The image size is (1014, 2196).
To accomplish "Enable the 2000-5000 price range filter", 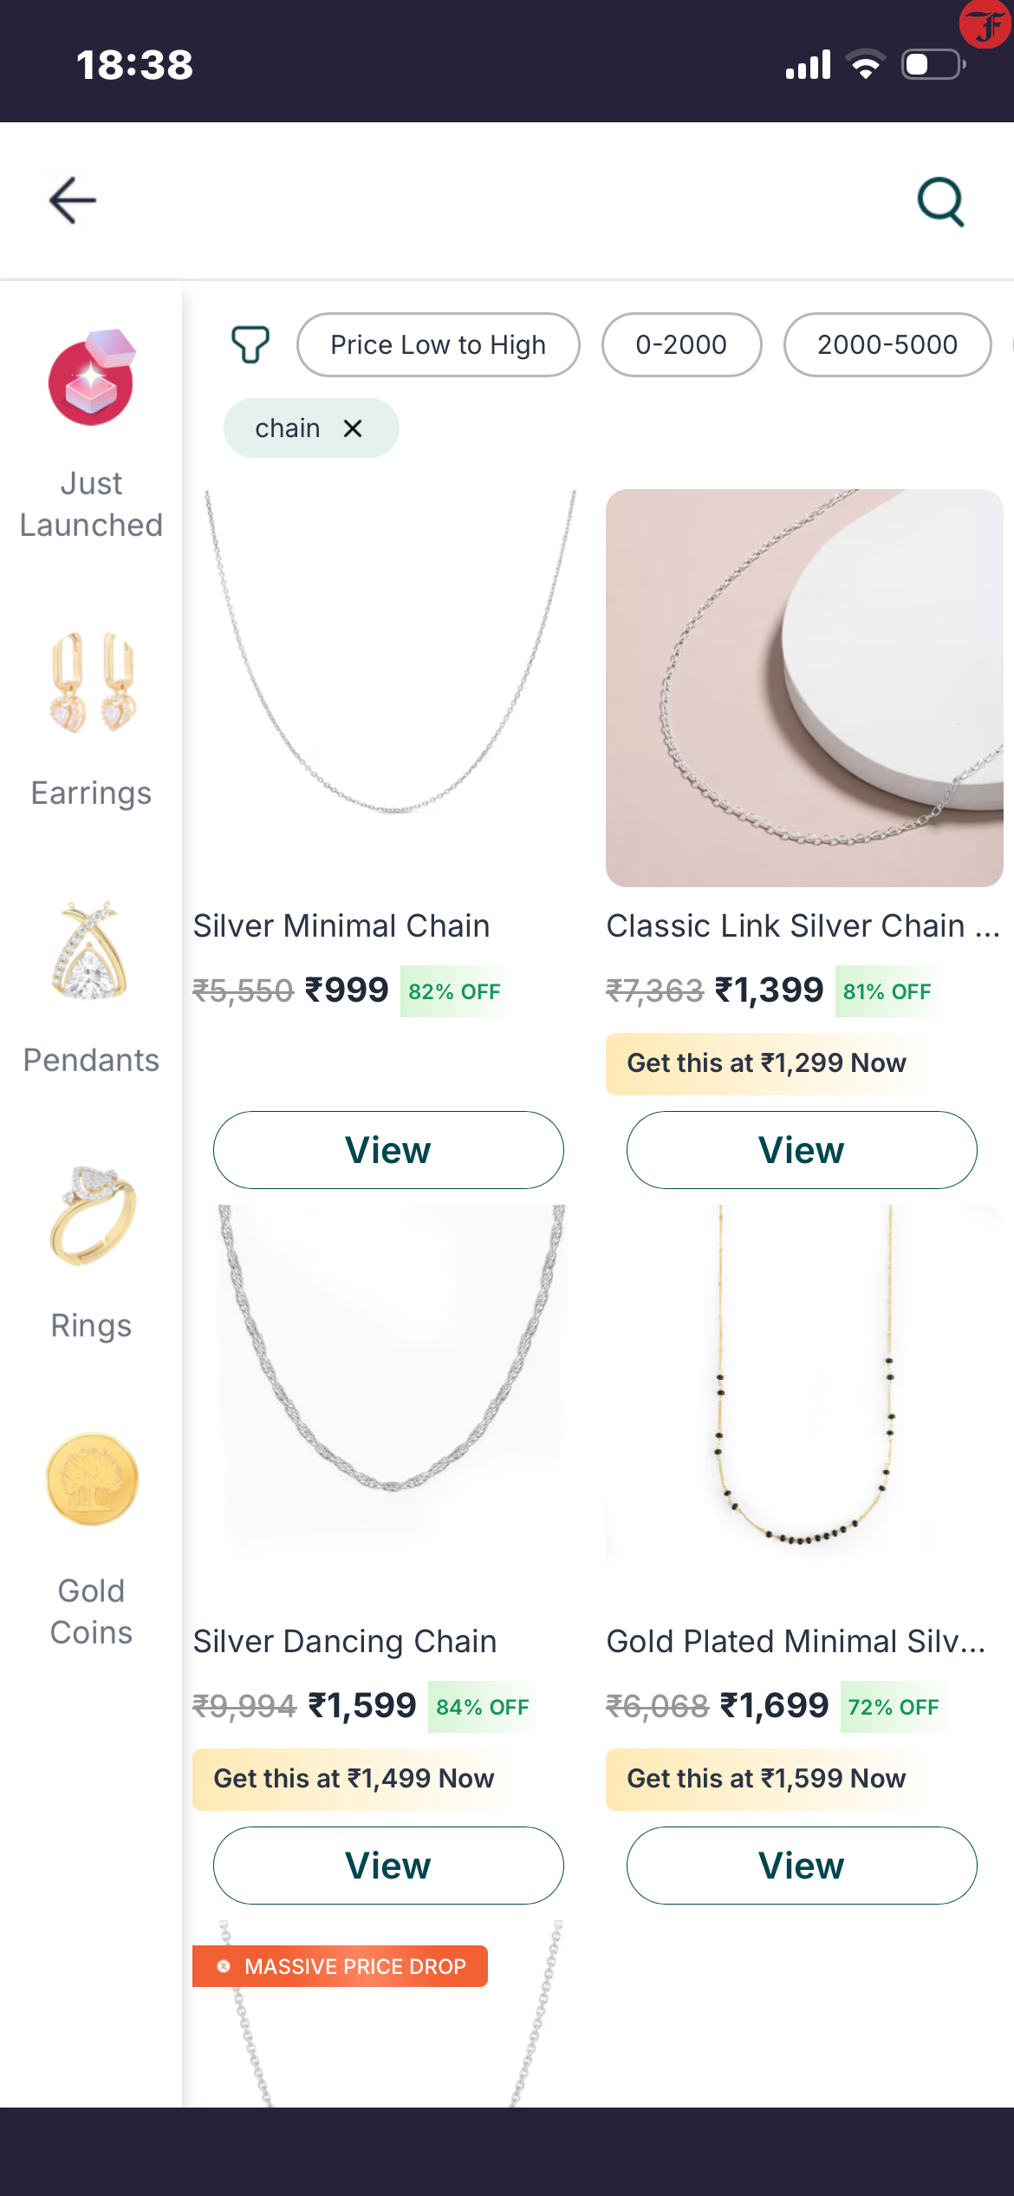I will click(887, 345).
